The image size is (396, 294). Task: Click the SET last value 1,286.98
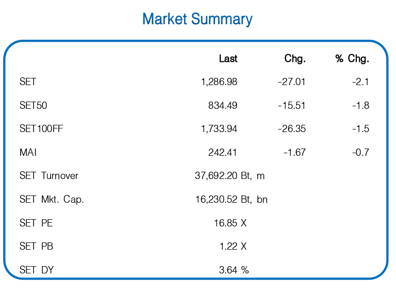(x=219, y=82)
